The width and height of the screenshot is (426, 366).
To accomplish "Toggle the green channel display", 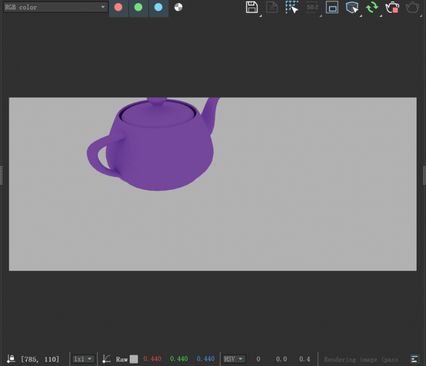I will click(x=138, y=8).
